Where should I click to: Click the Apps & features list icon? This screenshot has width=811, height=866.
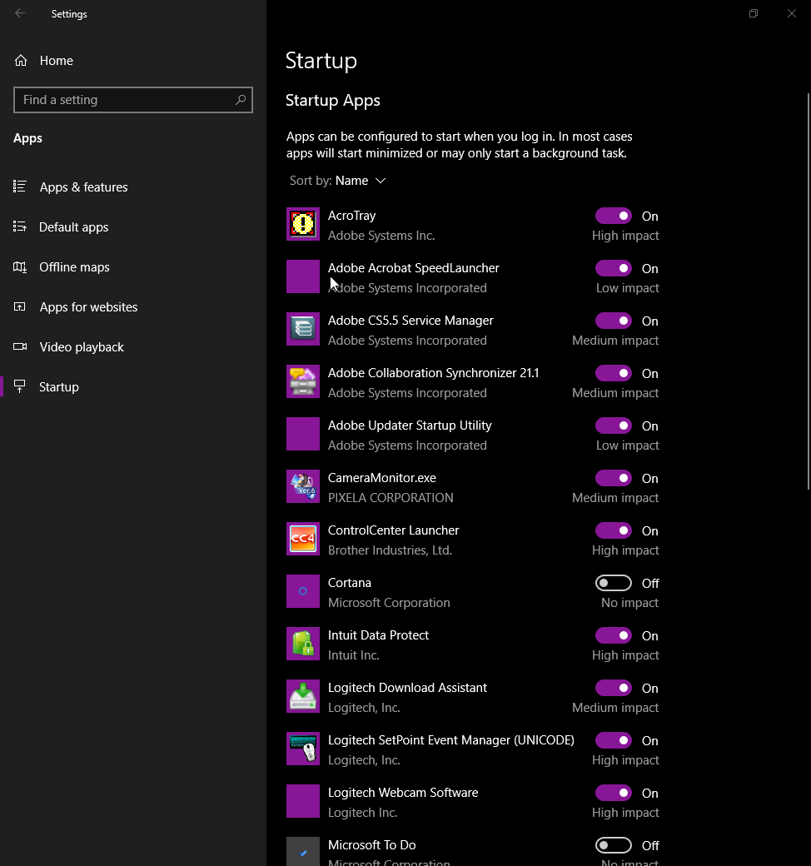tap(20, 187)
